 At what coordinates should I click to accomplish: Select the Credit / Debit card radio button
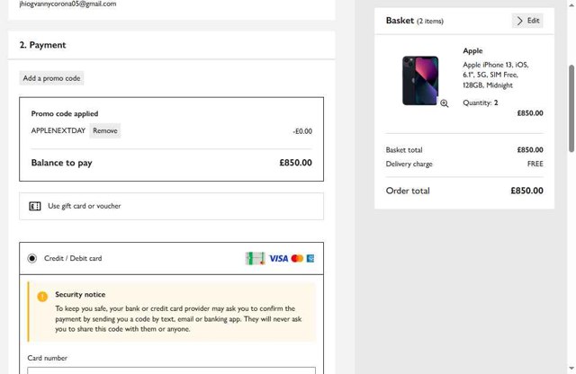point(32,258)
